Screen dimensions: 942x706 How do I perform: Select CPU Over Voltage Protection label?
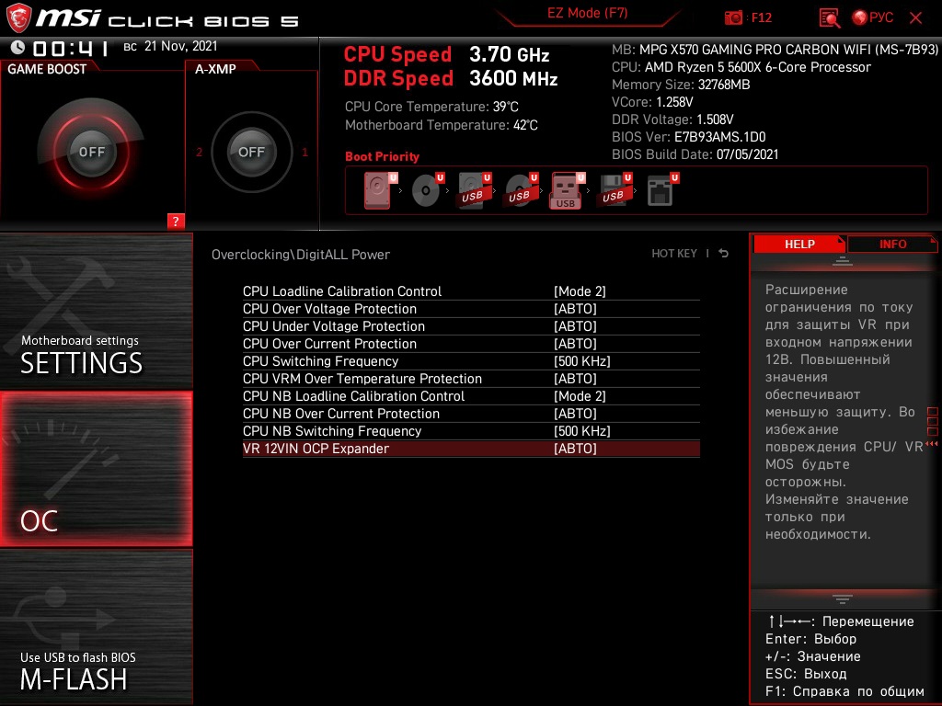tap(329, 309)
